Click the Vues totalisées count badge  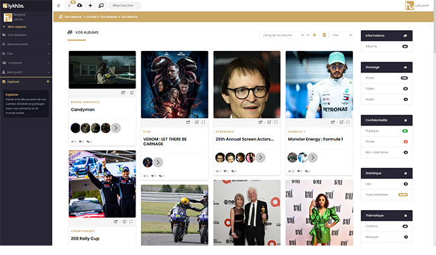[403, 195]
